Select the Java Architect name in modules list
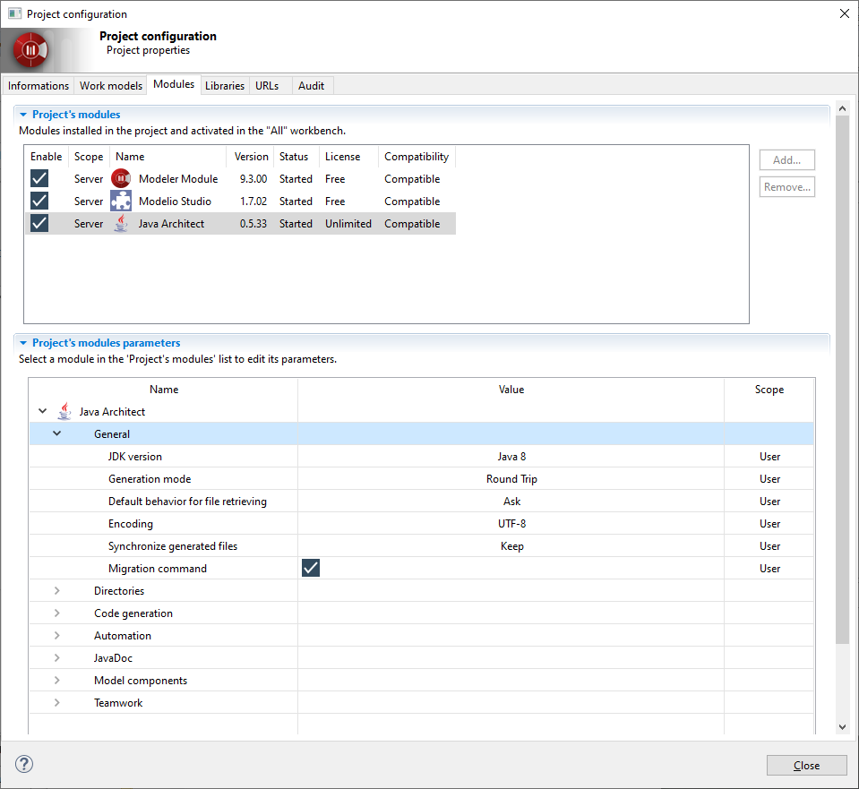The height and width of the screenshot is (789, 859). tap(171, 224)
